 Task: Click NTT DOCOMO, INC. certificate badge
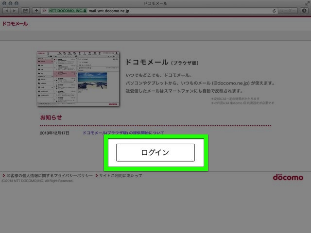tap(68, 11)
